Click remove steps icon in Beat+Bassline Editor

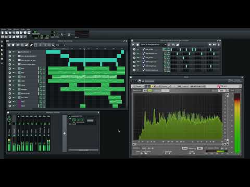point(210,45)
